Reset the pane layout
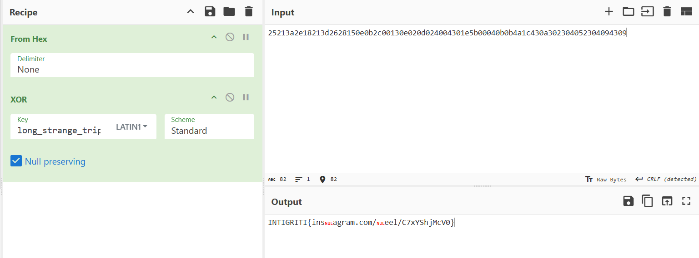 686,12
